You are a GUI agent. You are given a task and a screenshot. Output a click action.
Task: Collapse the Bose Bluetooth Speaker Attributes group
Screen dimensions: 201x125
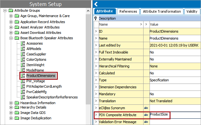tap(11, 38)
